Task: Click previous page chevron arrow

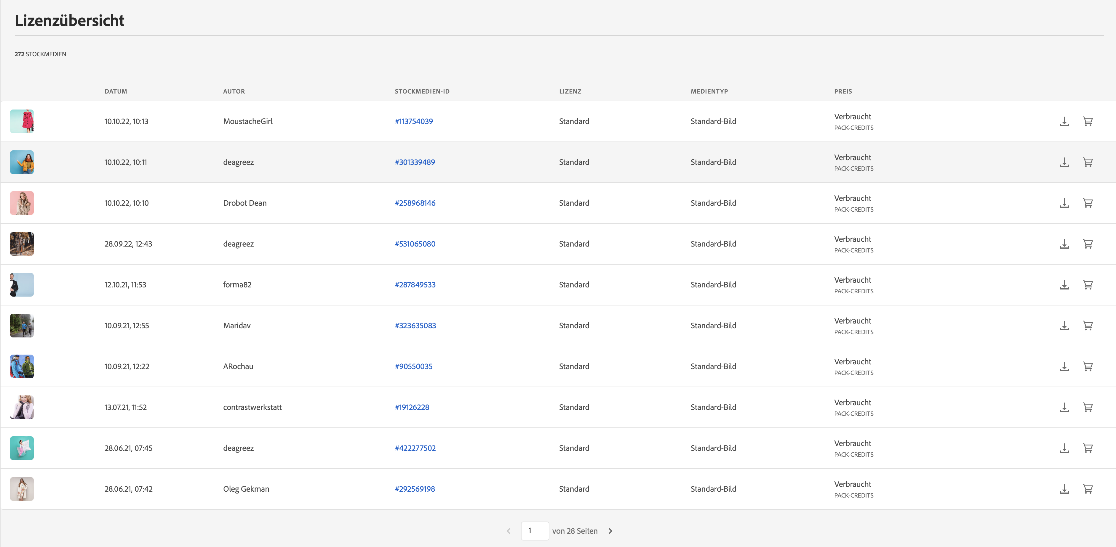Action: click(x=509, y=531)
